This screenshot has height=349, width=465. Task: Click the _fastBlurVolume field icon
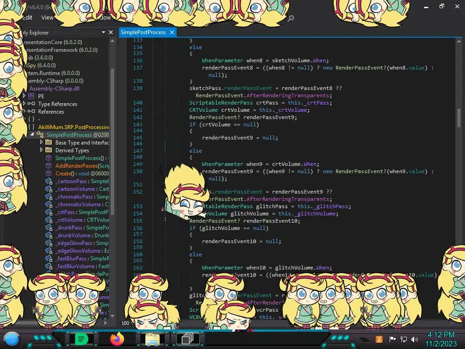point(49,266)
